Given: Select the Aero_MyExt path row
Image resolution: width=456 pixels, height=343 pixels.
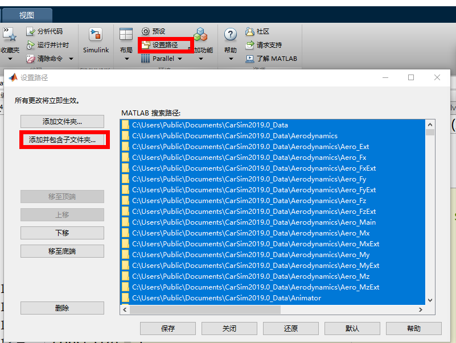Looking at the screenshot, I should 273,266.
